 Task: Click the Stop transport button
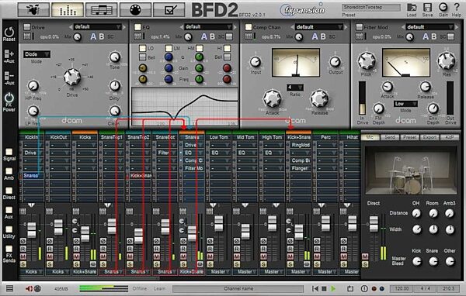[324, 288]
